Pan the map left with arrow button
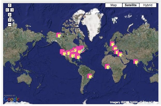161x106 pixels. pos(7,10)
